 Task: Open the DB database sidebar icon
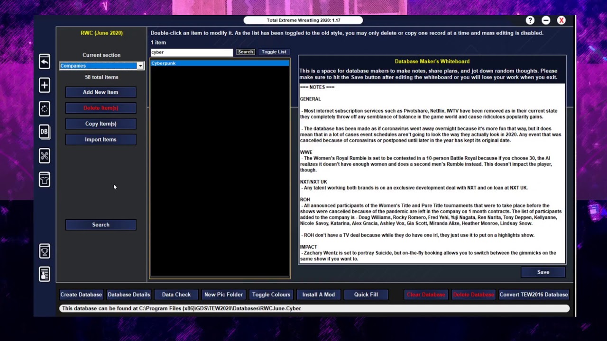coord(44,132)
